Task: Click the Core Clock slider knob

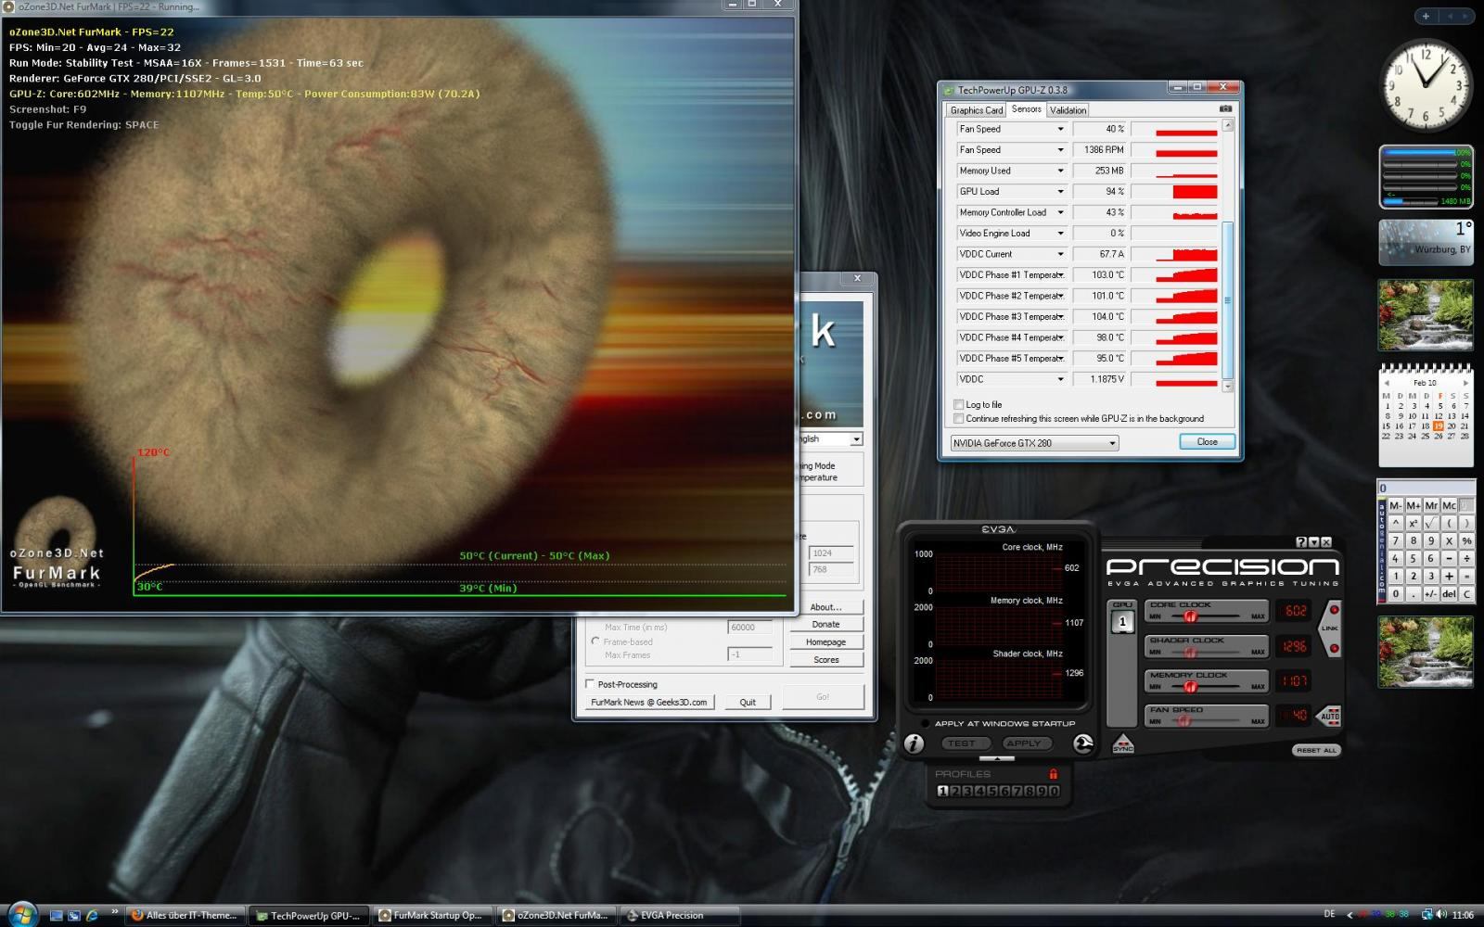Action: click(1190, 616)
